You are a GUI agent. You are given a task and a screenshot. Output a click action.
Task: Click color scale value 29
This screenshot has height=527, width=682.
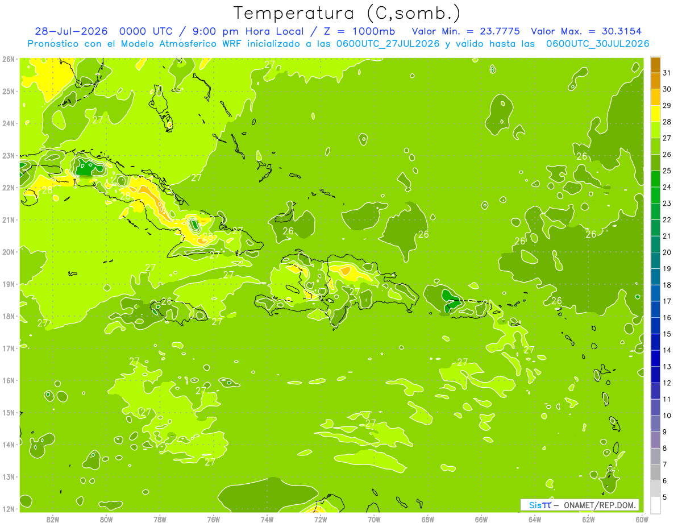[667, 106]
